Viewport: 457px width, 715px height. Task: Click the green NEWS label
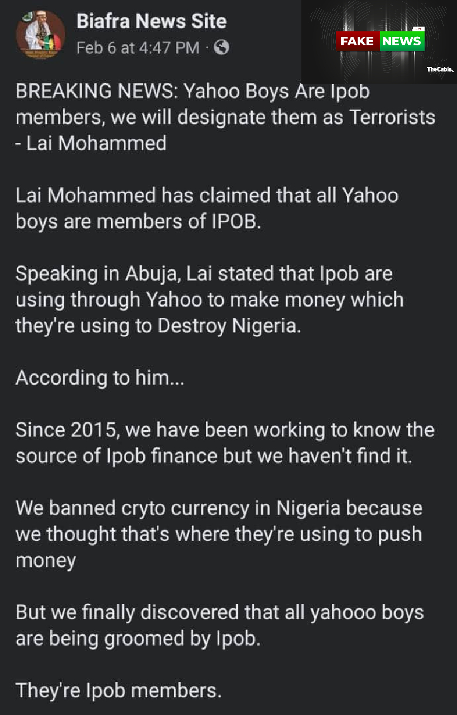coord(402,41)
